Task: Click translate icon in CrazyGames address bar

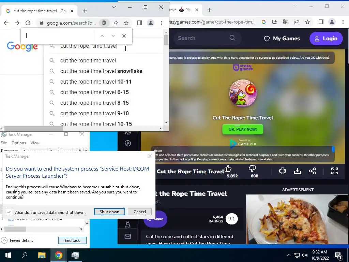Action: coord(285,22)
